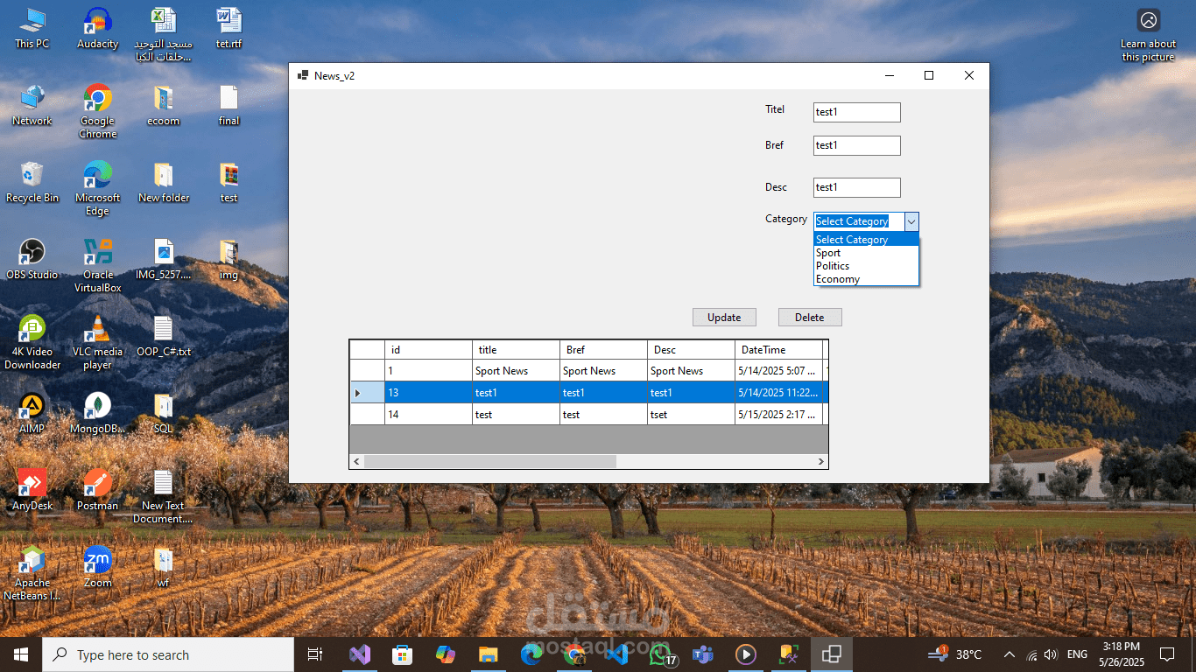1196x672 pixels.
Task: Choose Politics from the category list
Action: coord(866,266)
